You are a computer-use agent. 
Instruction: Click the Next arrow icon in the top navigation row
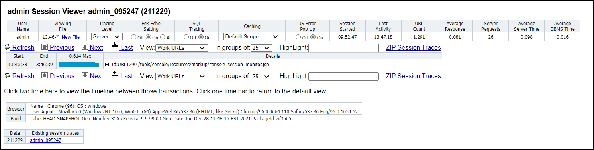84,47
